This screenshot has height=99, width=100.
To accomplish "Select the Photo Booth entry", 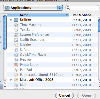I will pos(29,65).
